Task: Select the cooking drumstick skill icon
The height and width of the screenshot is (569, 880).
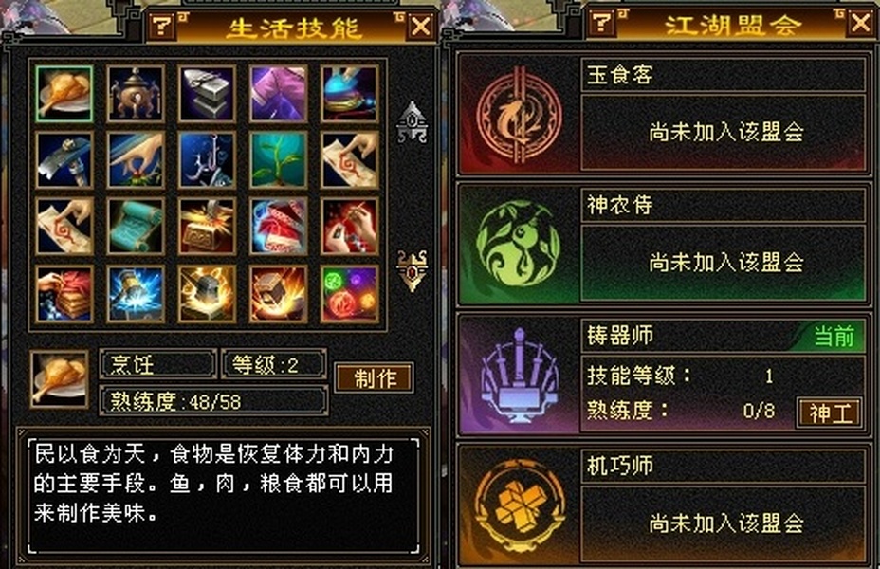Action: click(x=64, y=94)
